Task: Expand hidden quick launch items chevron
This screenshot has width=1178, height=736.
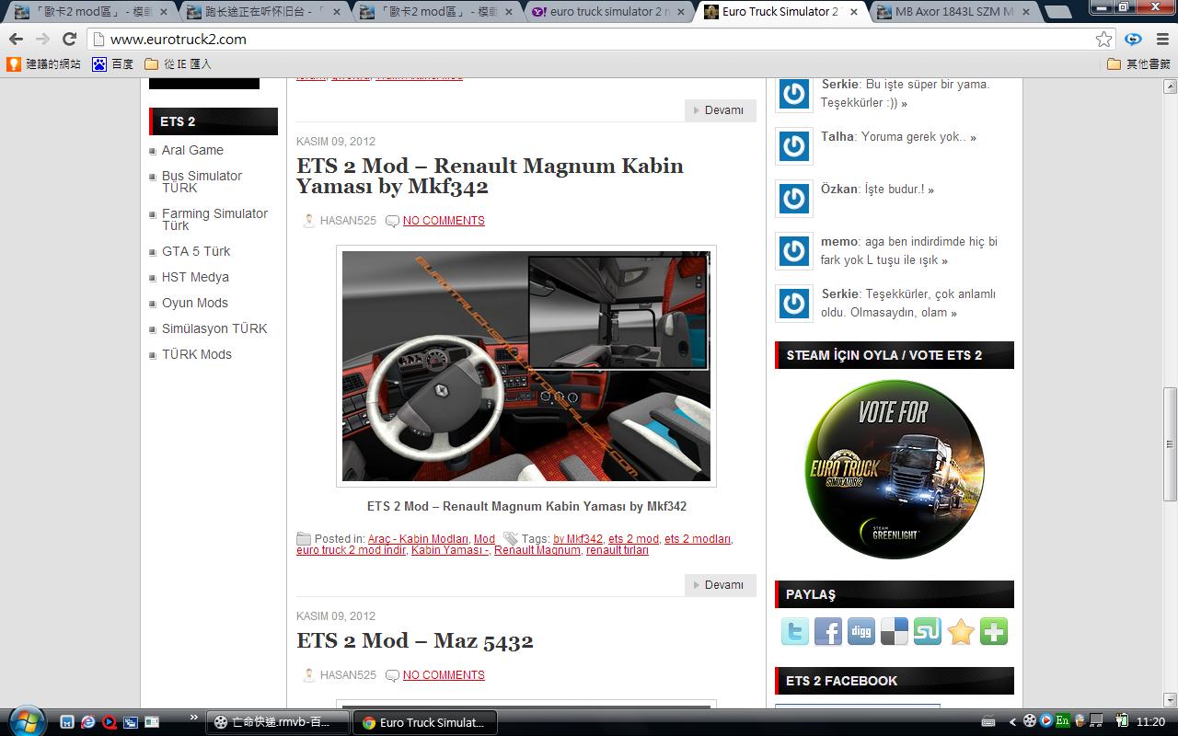Action: pyautogui.click(x=193, y=718)
